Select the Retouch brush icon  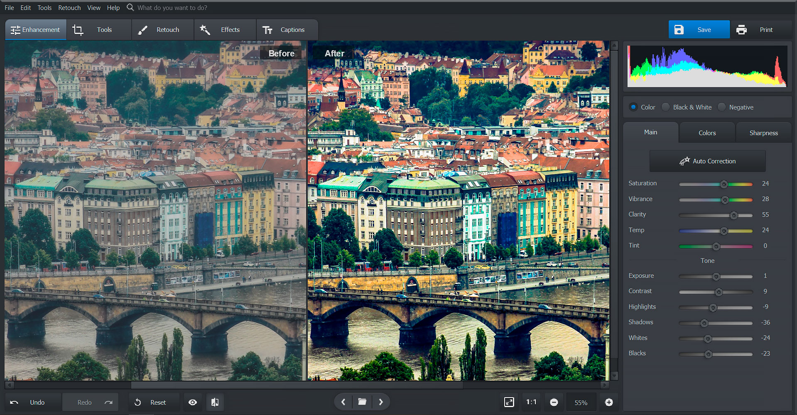click(142, 29)
